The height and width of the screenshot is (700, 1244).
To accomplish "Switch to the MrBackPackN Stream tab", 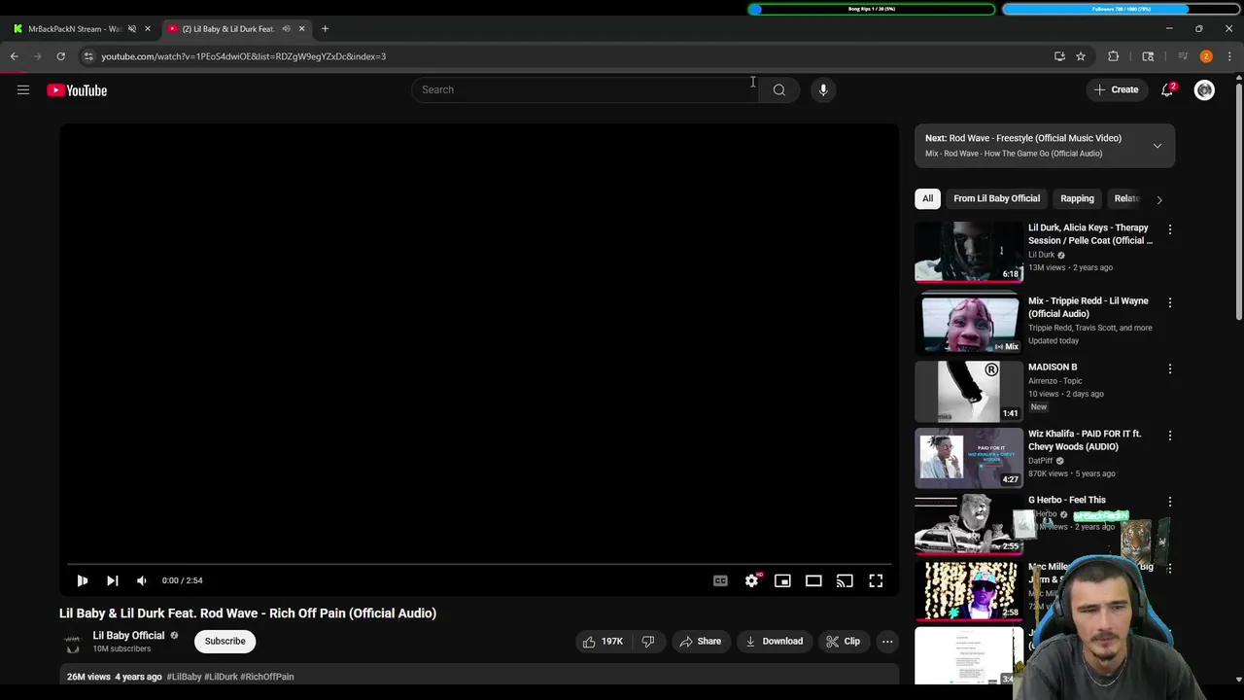I will point(74,29).
